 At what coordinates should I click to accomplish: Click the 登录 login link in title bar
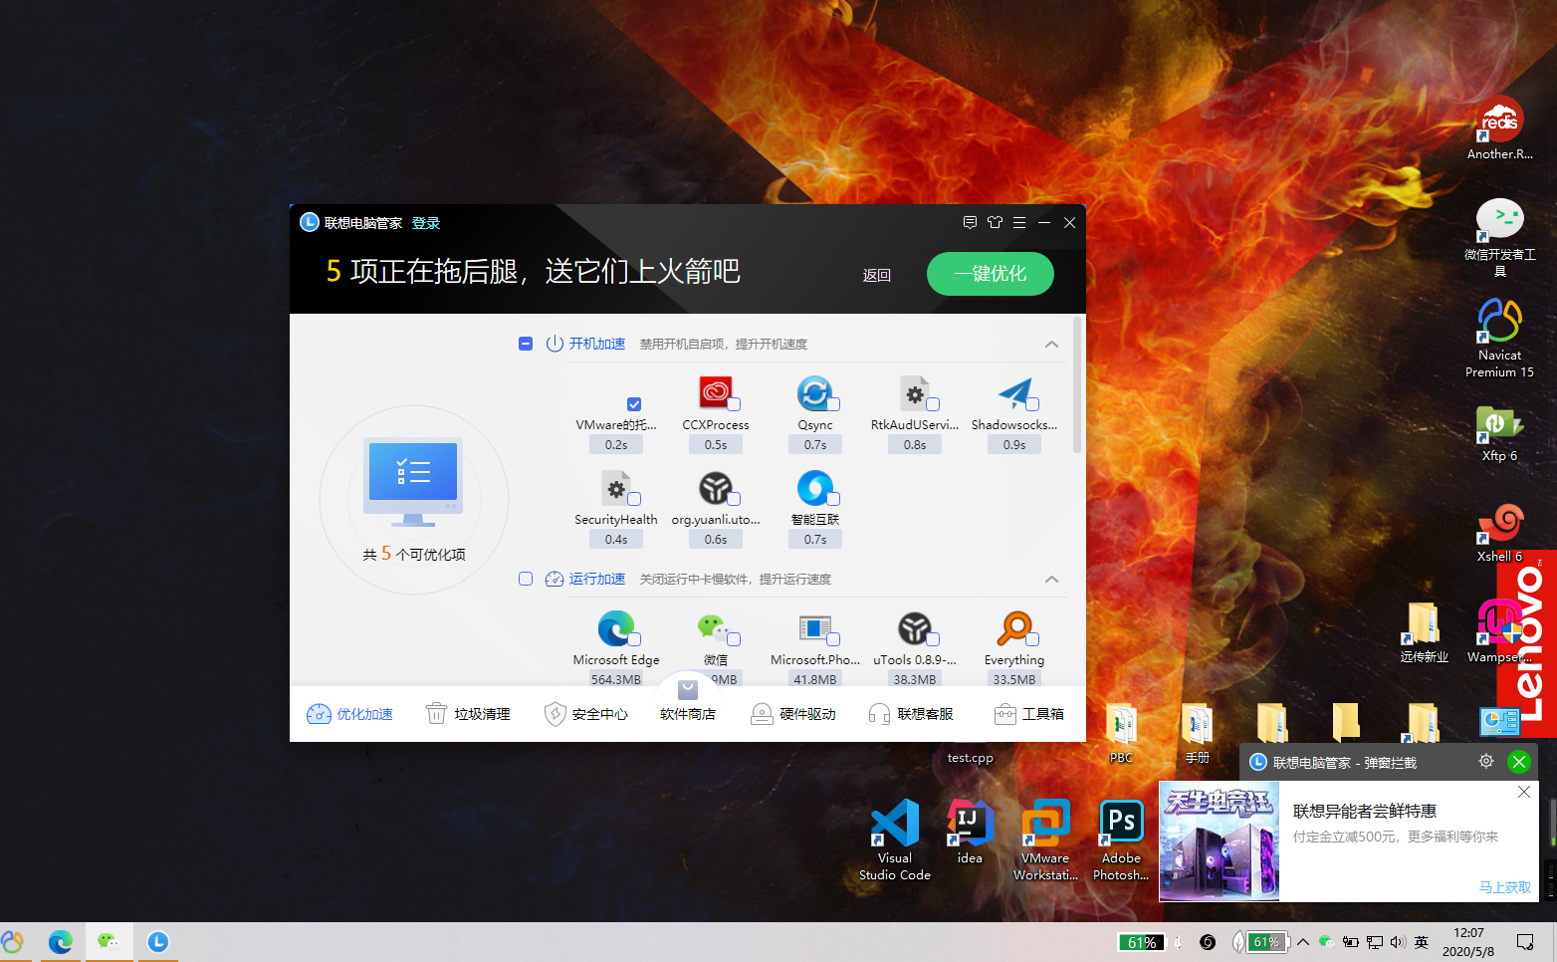426,223
